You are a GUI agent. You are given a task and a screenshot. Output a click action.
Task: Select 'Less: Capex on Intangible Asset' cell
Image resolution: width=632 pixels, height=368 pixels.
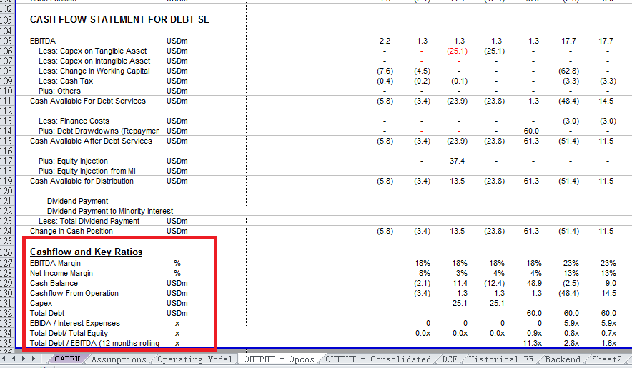coord(94,61)
